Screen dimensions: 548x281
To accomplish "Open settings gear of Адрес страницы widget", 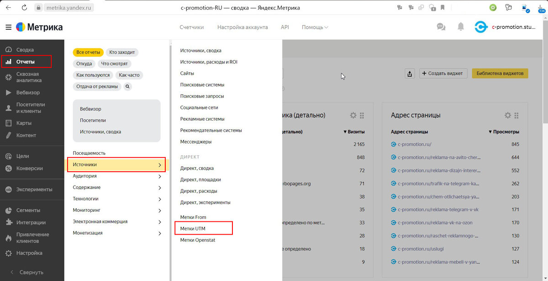I will click(x=508, y=116).
